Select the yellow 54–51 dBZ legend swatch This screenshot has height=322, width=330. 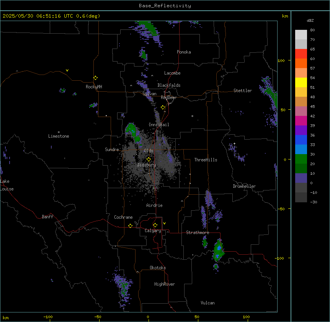click(301, 82)
